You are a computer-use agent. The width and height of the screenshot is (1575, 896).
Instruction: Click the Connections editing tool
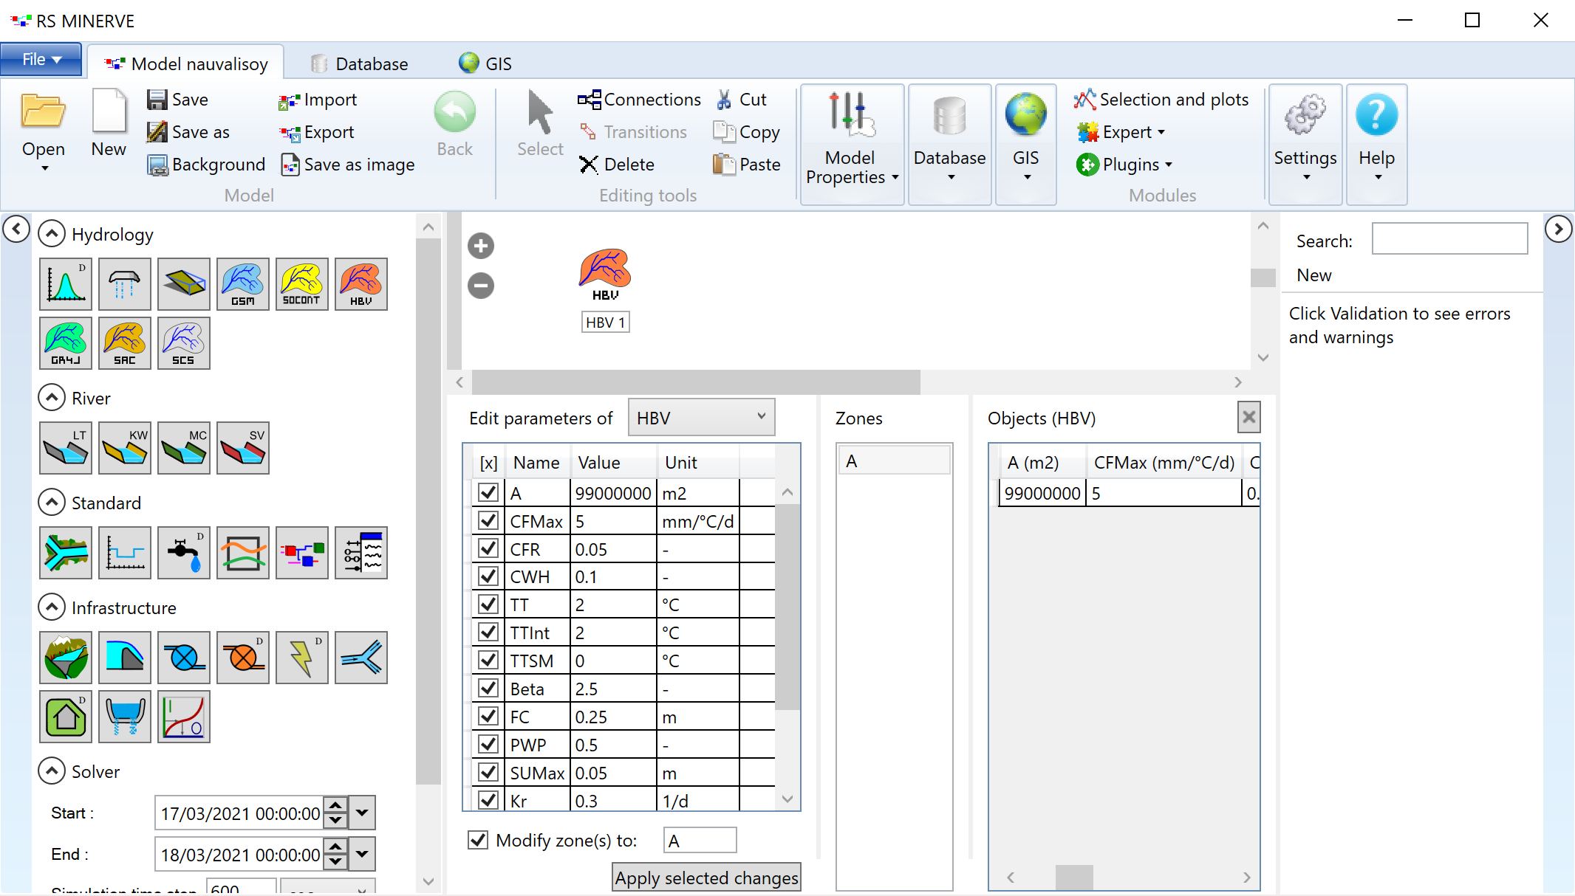click(x=639, y=100)
